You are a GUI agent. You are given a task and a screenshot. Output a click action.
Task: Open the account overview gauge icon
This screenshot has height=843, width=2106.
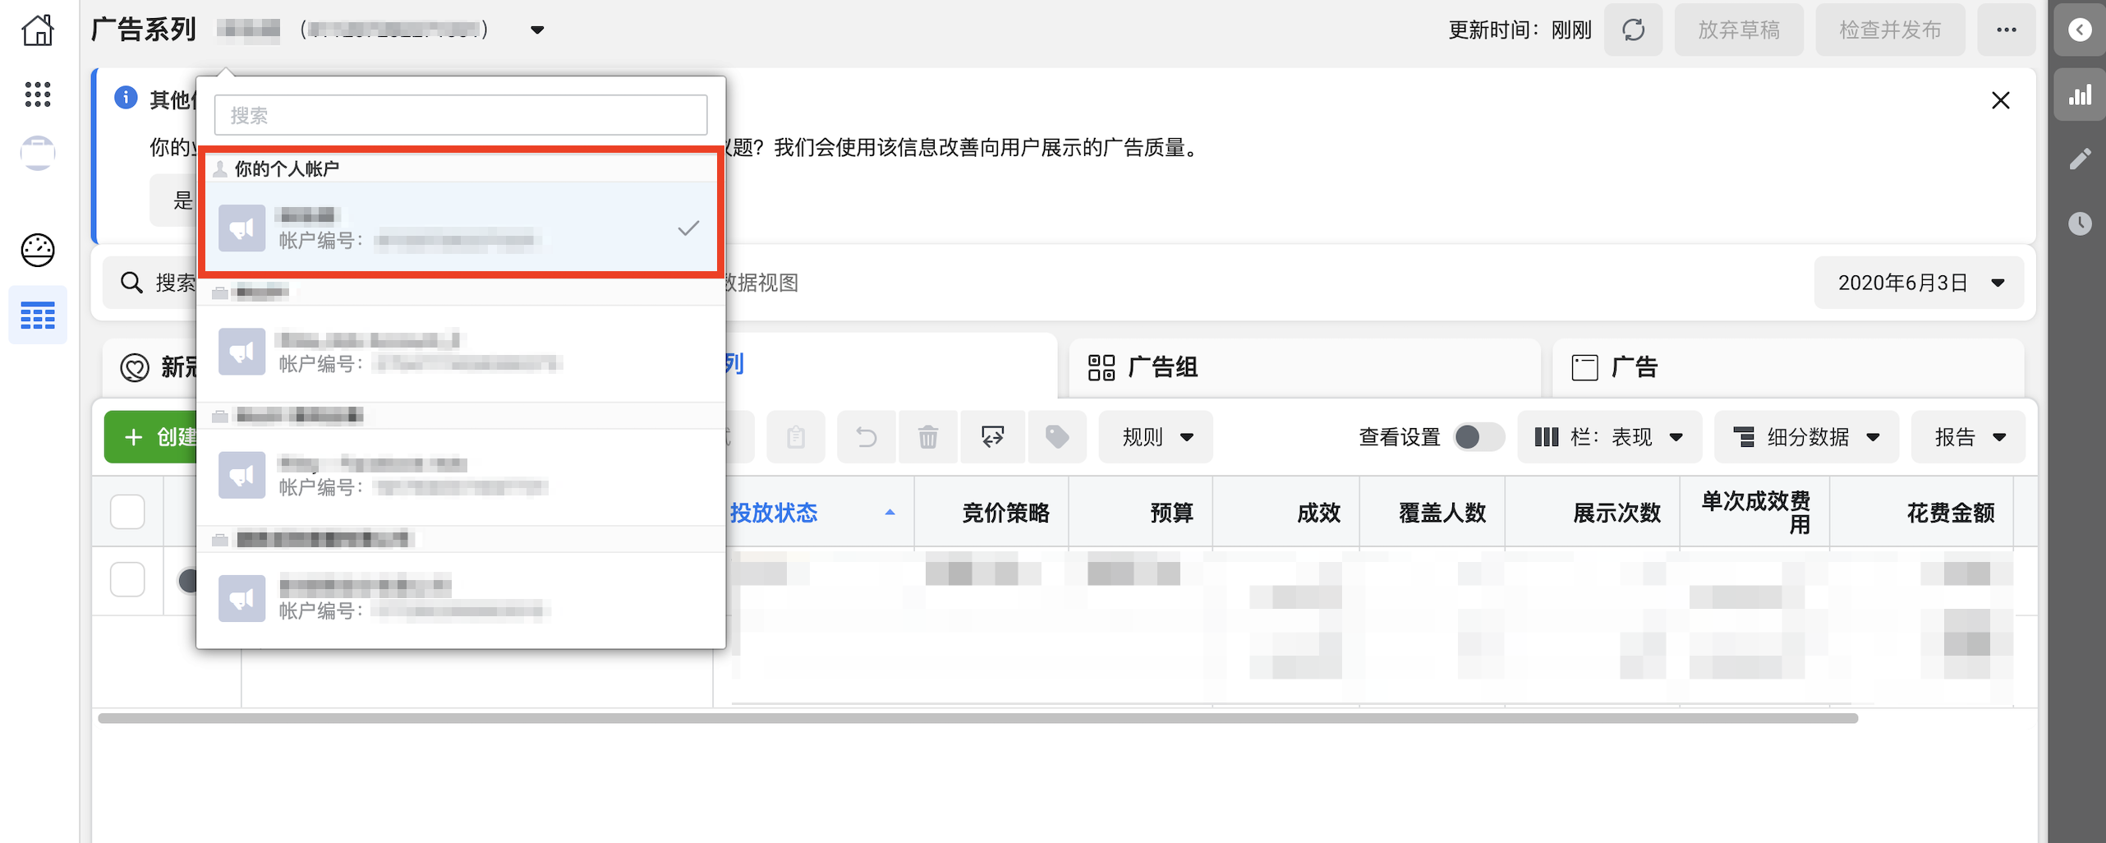pos(38,250)
